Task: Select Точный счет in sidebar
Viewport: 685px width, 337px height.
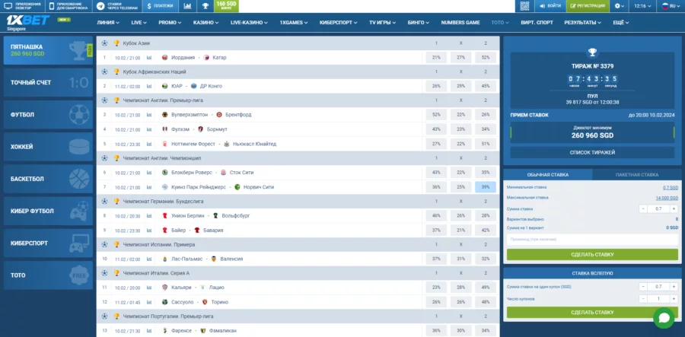Action: tap(48, 82)
